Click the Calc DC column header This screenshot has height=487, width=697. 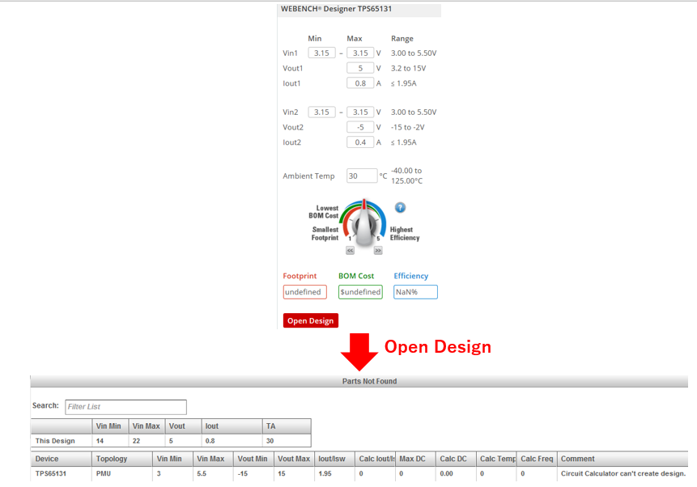pos(456,459)
